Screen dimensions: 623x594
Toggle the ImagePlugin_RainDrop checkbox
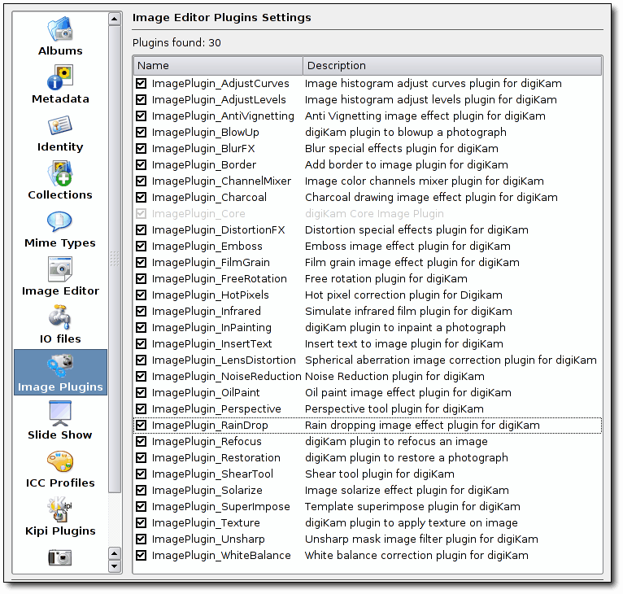141,425
